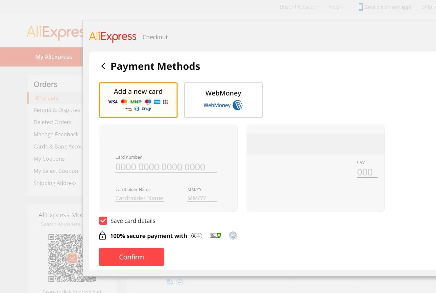436x293 pixels.
Task: Open Refund & Disputes in the sidebar
Action: pyautogui.click(x=57, y=110)
